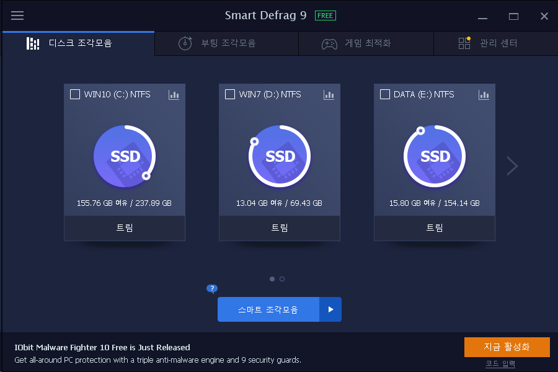The image size is (558, 372).
Task: Open disk map chart for DATA (E:)
Action: (x=484, y=95)
